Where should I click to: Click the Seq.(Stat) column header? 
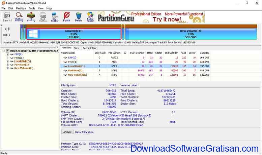click(100, 53)
